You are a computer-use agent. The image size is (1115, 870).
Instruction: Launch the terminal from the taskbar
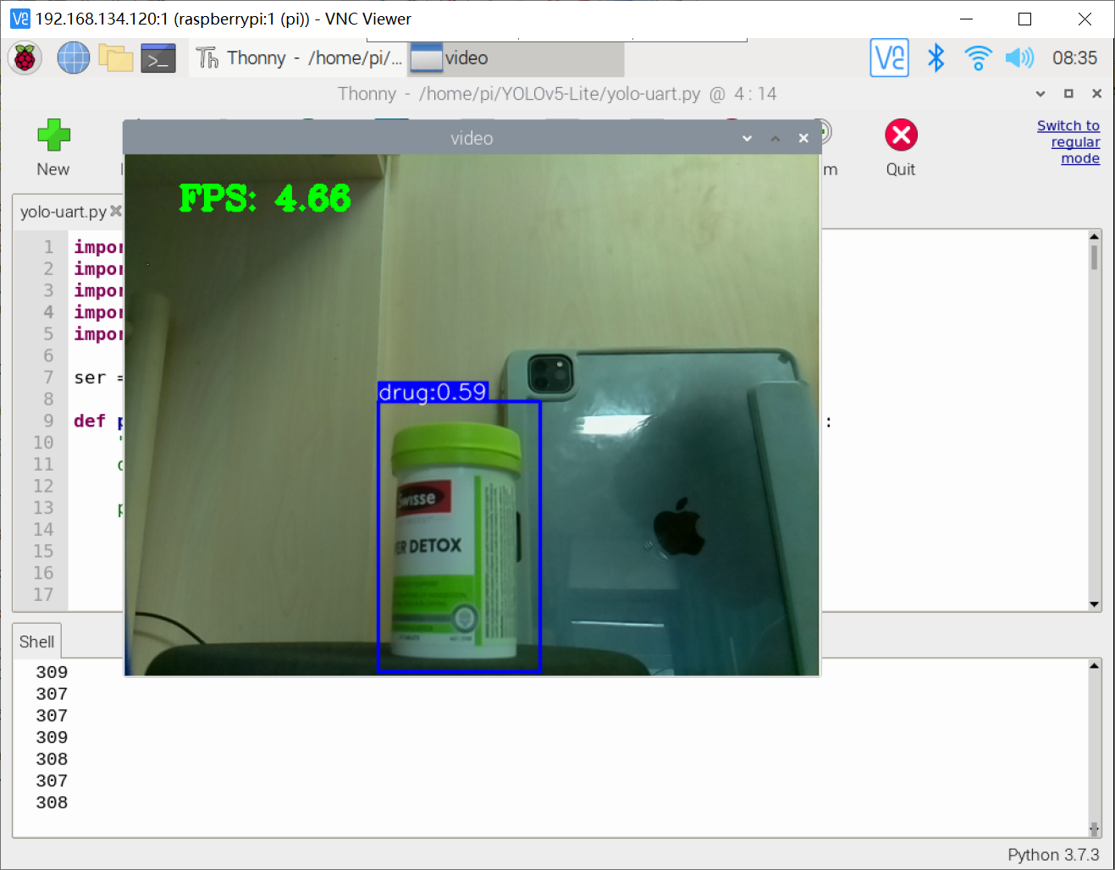158,58
